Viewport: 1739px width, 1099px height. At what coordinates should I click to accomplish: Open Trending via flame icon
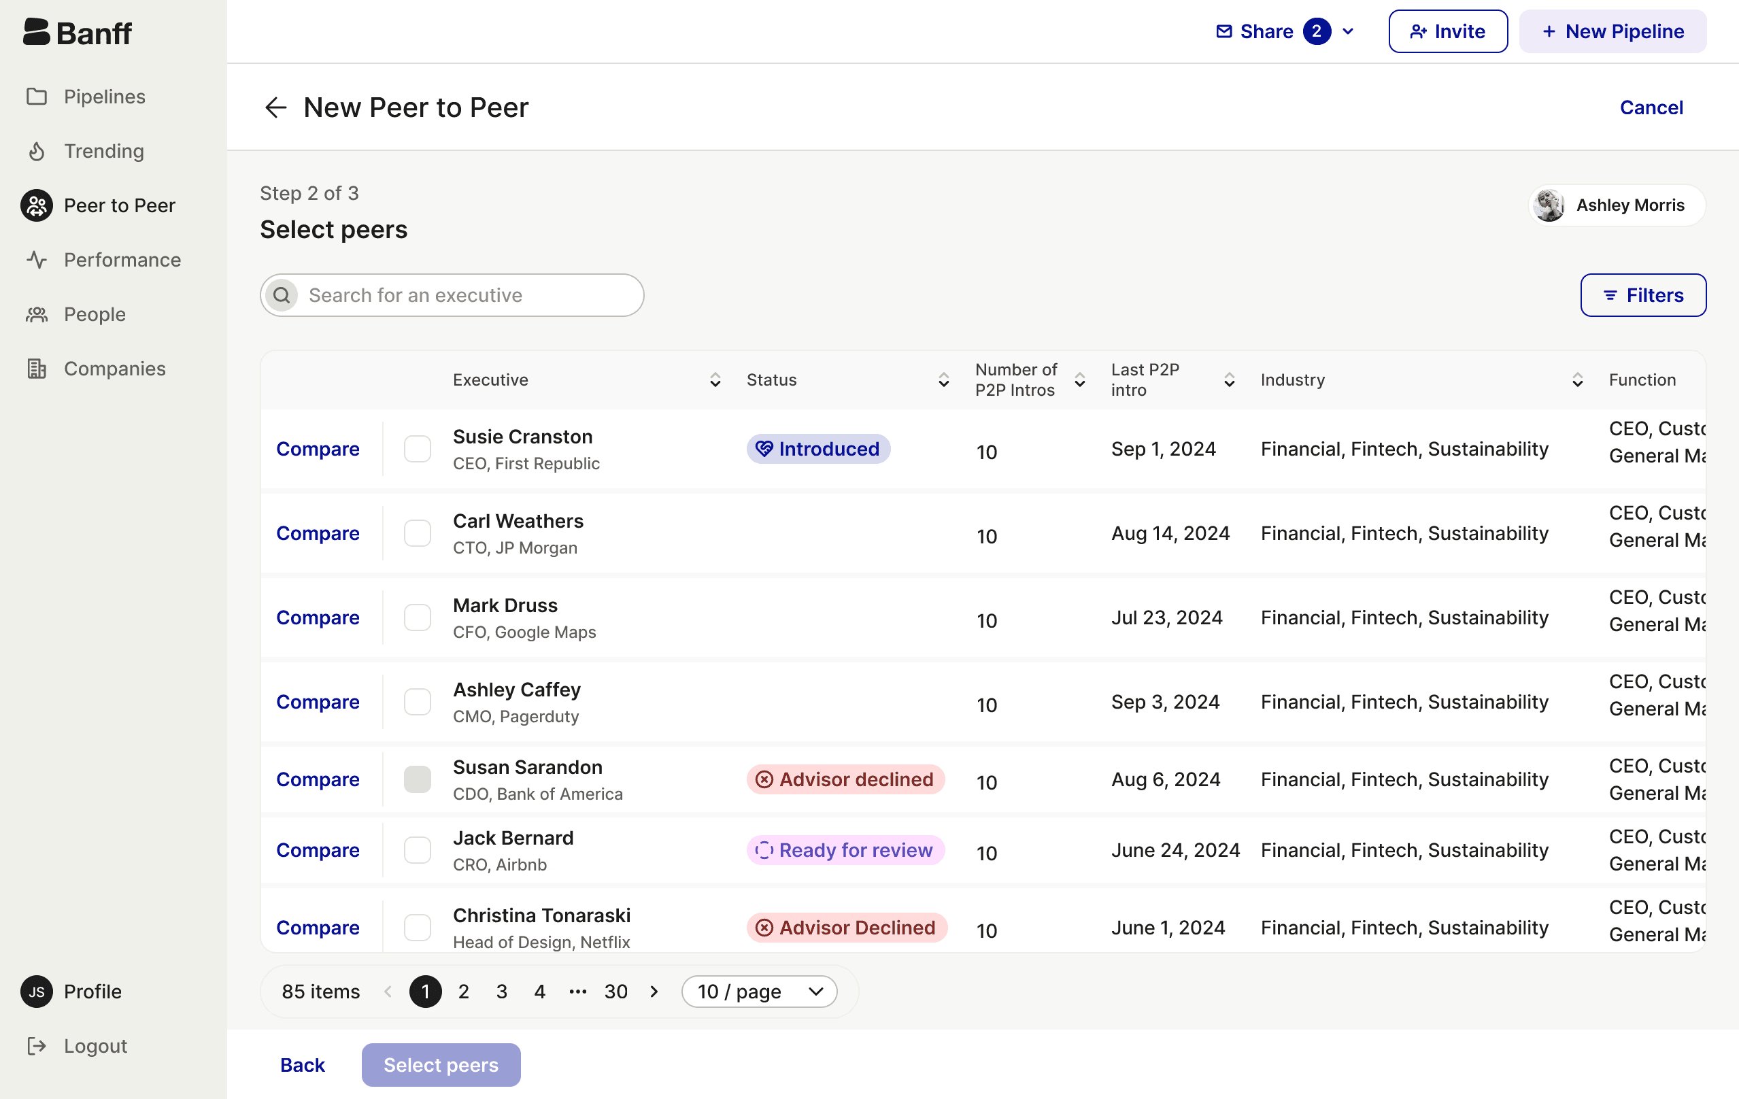point(37,151)
